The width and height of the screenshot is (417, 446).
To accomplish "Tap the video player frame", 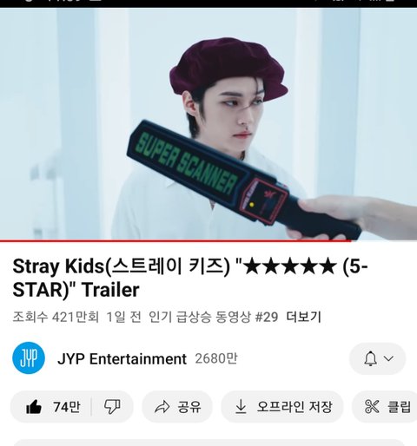I will point(208,124).
